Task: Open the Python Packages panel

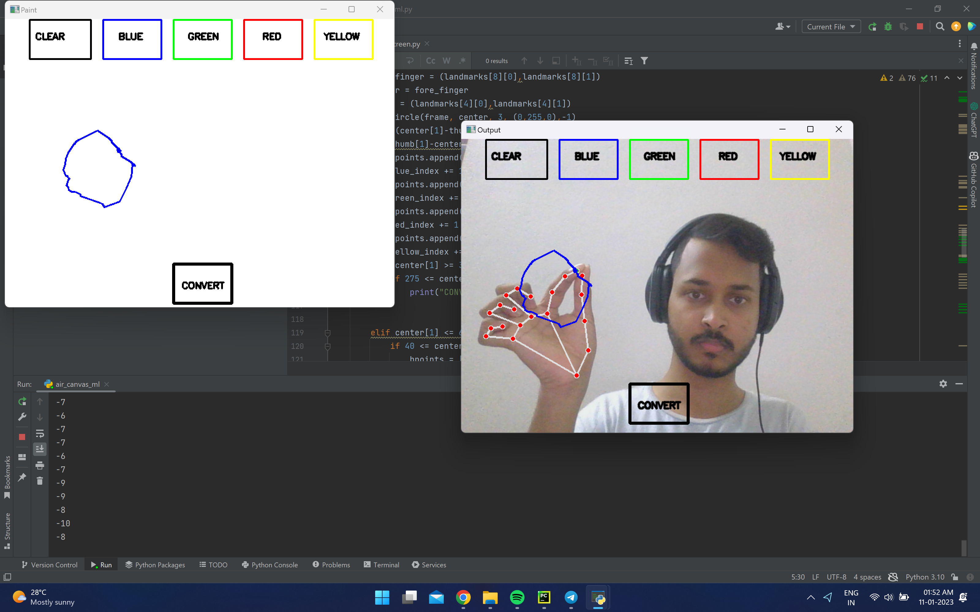Action: click(155, 565)
